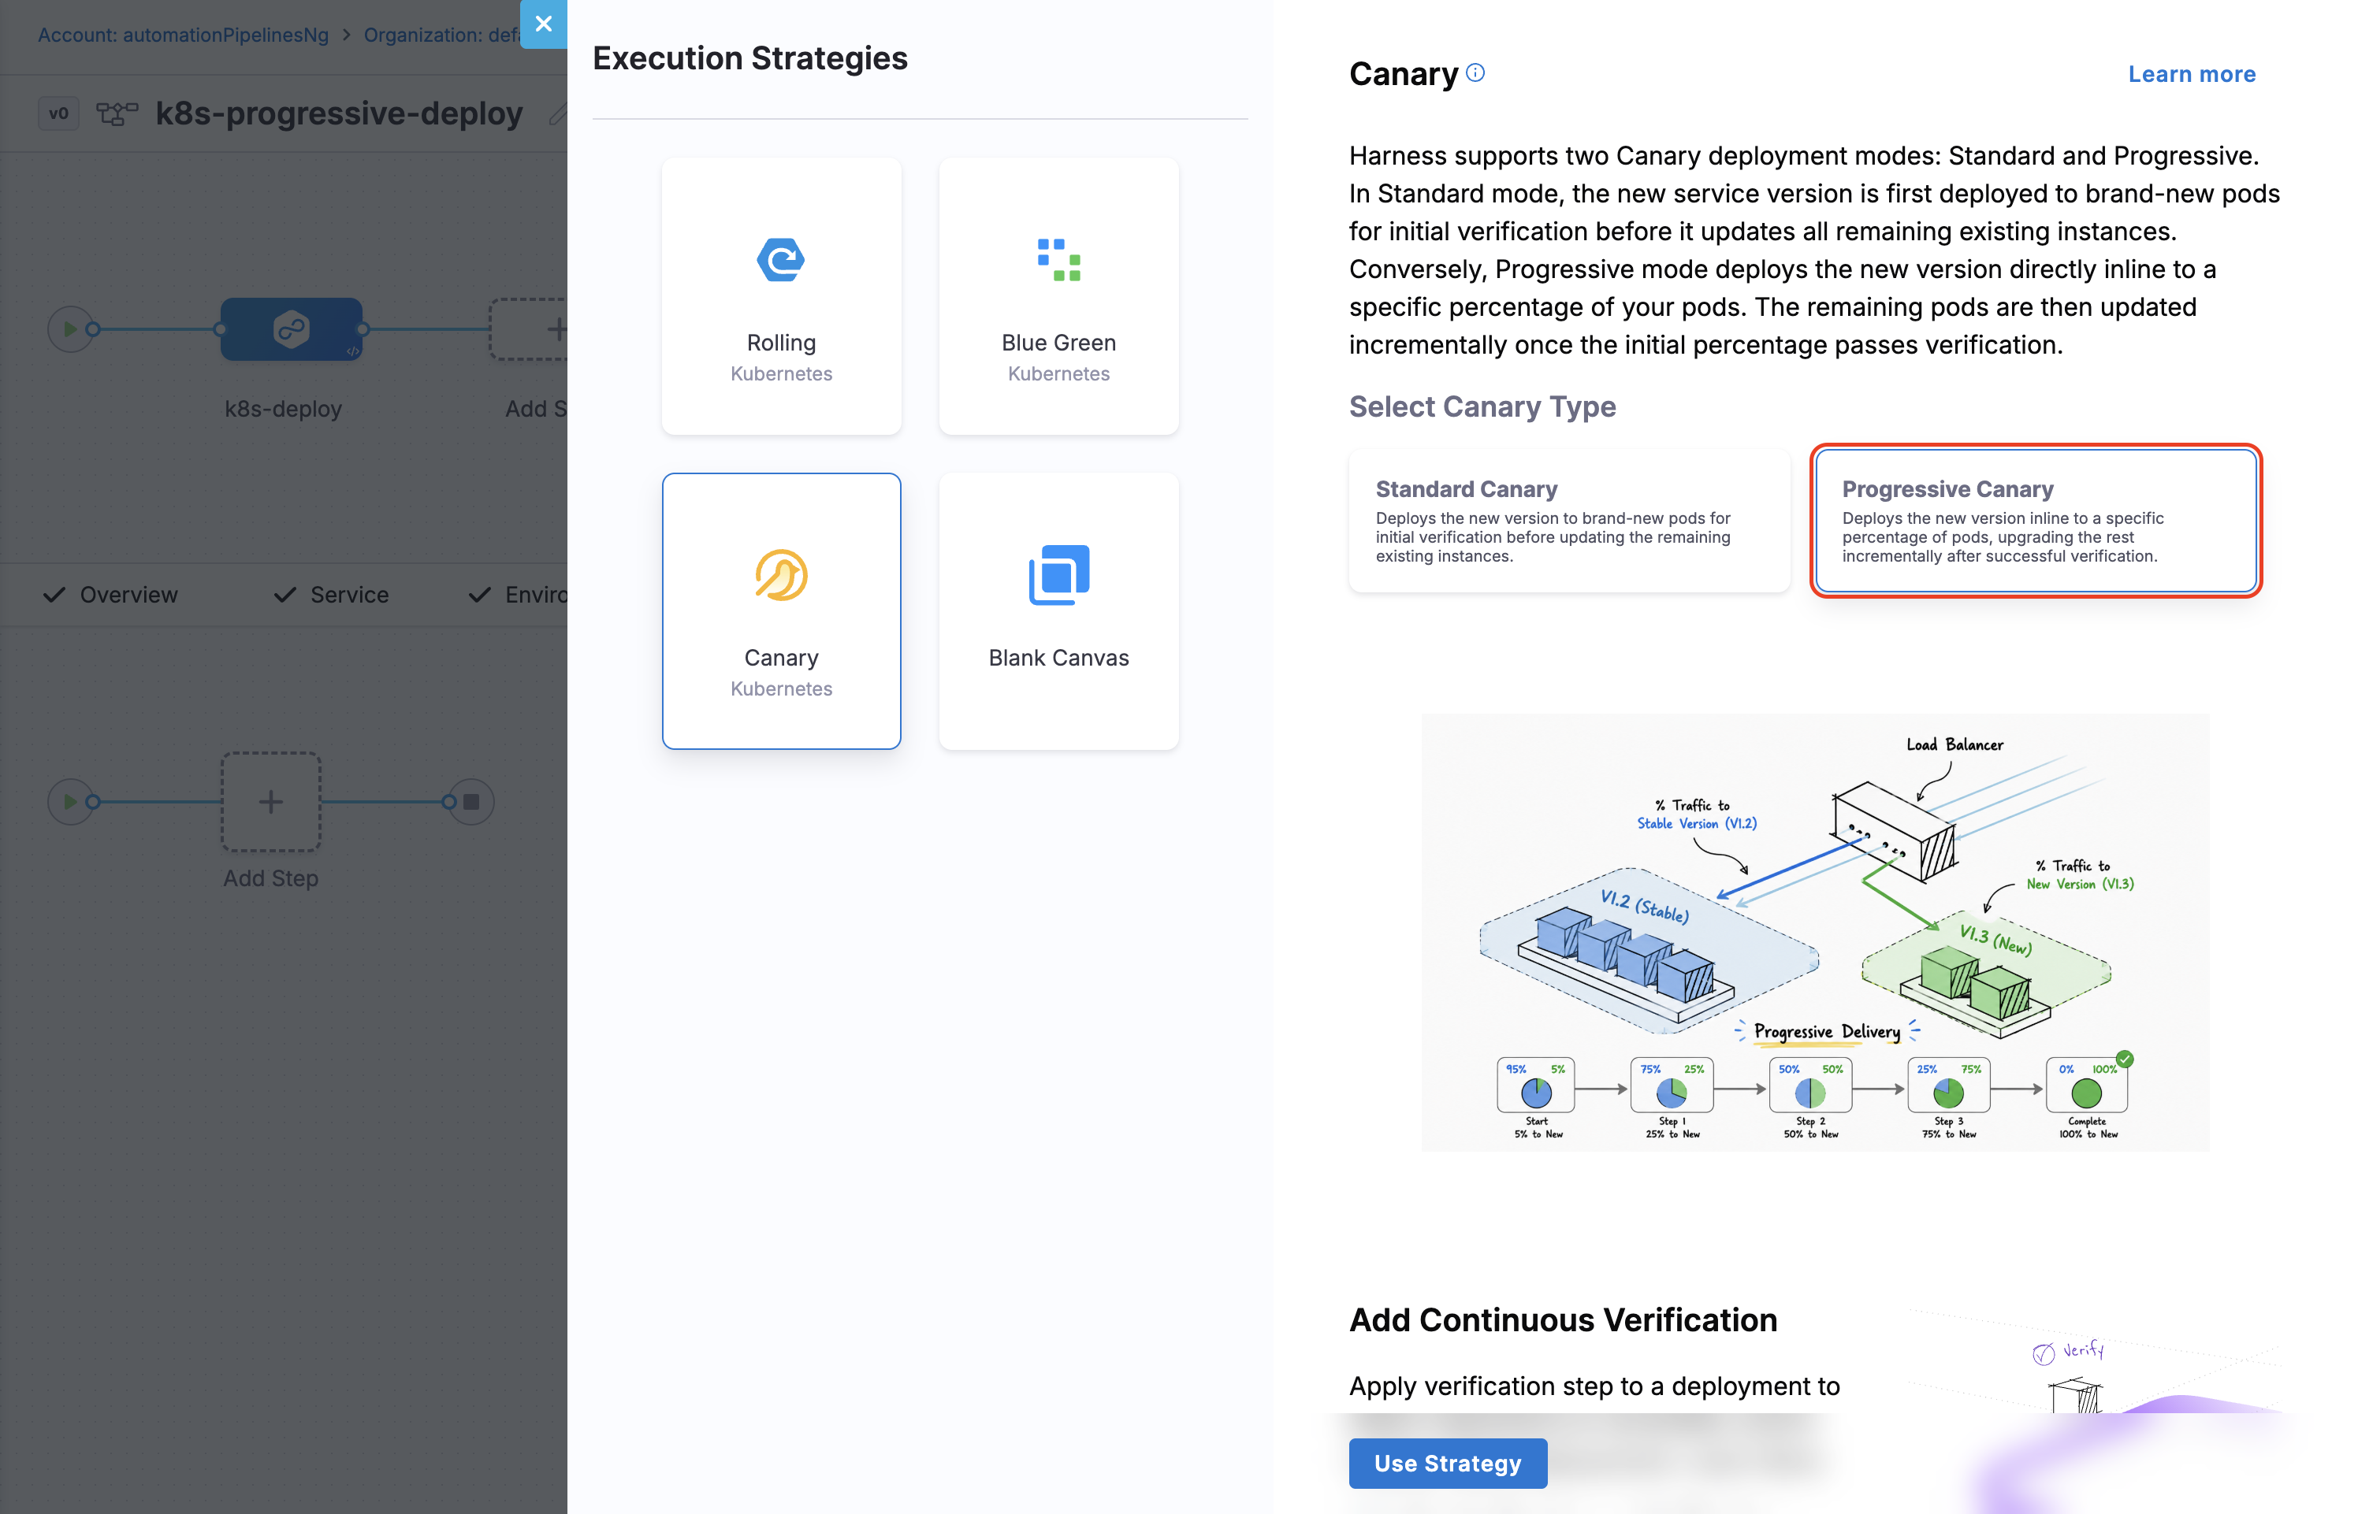Open the Learn more link
Image resolution: width=2358 pixels, height=1514 pixels.
[x=2191, y=74]
